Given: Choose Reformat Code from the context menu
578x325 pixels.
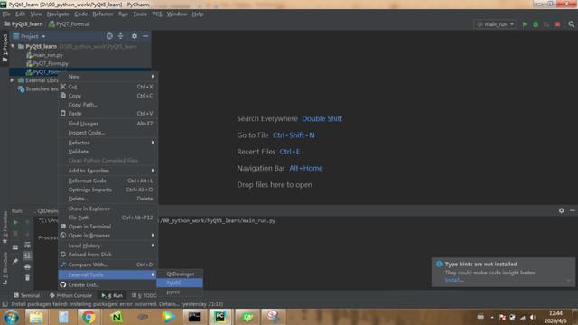Looking at the screenshot, I should [108, 181].
